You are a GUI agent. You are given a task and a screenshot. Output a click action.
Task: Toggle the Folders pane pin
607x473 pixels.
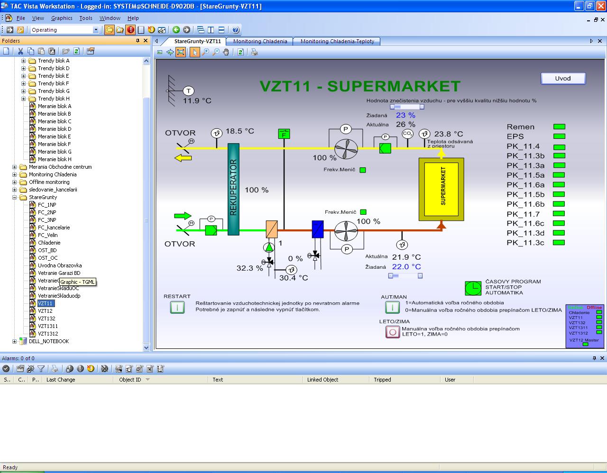[x=138, y=41]
